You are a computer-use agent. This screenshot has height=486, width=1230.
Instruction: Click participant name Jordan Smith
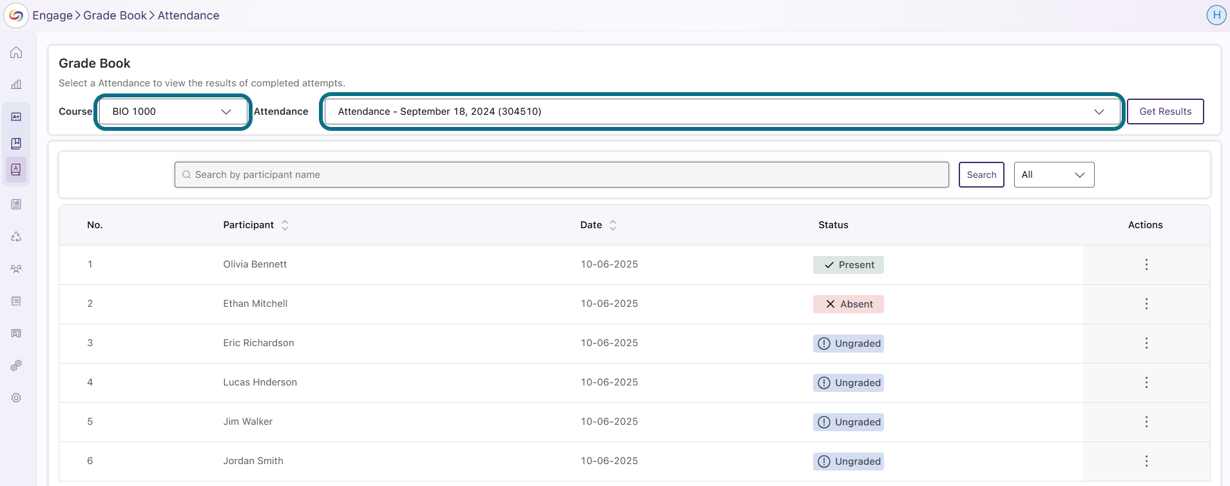(253, 461)
